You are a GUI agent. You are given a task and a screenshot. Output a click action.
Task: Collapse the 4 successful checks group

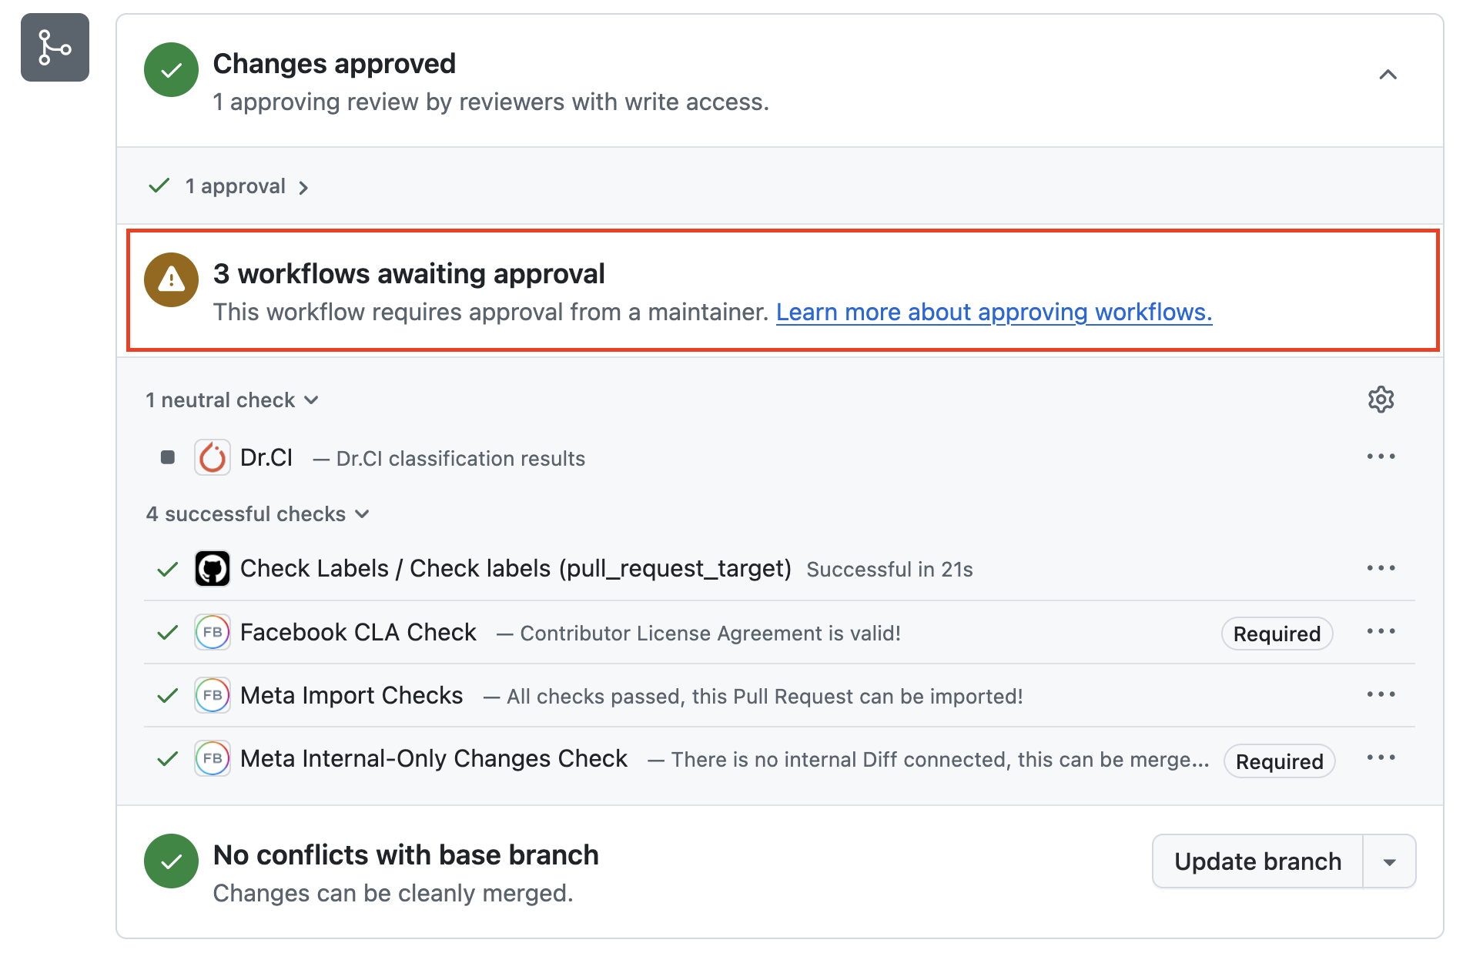point(257,514)
